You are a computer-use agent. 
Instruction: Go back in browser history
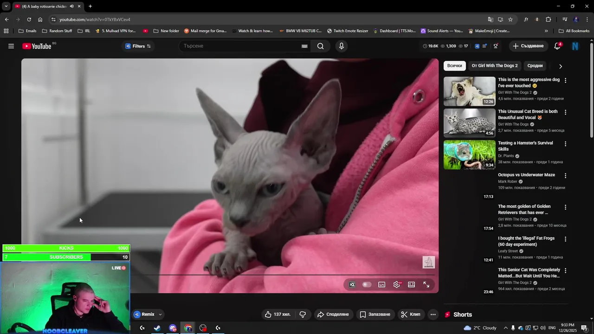pyautogui.click(x=6, y=19)
